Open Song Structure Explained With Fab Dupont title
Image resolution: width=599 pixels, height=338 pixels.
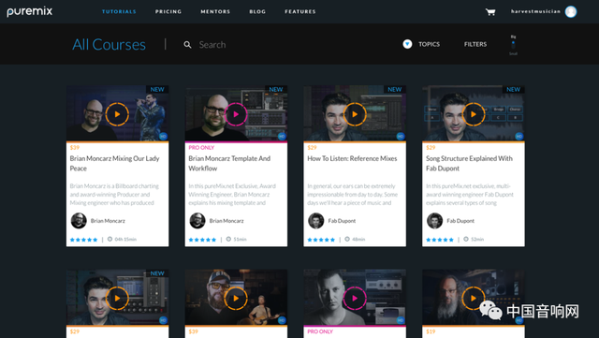click(469, 163)
